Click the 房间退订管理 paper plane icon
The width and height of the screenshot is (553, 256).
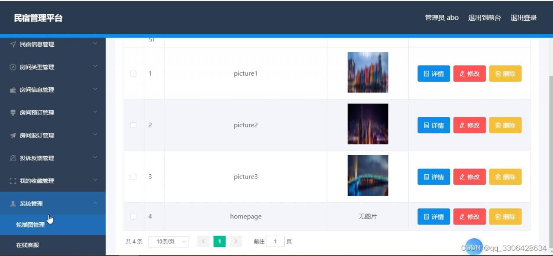pos(13,135)
